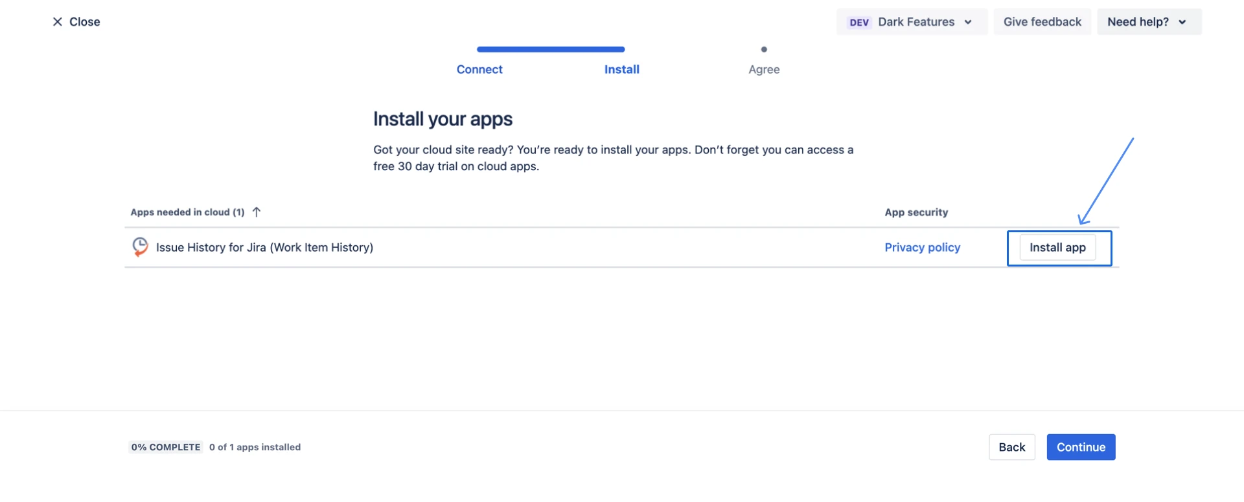Select Issue History for Jira app name
The height and width of the screenshot is (502, 1244).
pos(264,247)
